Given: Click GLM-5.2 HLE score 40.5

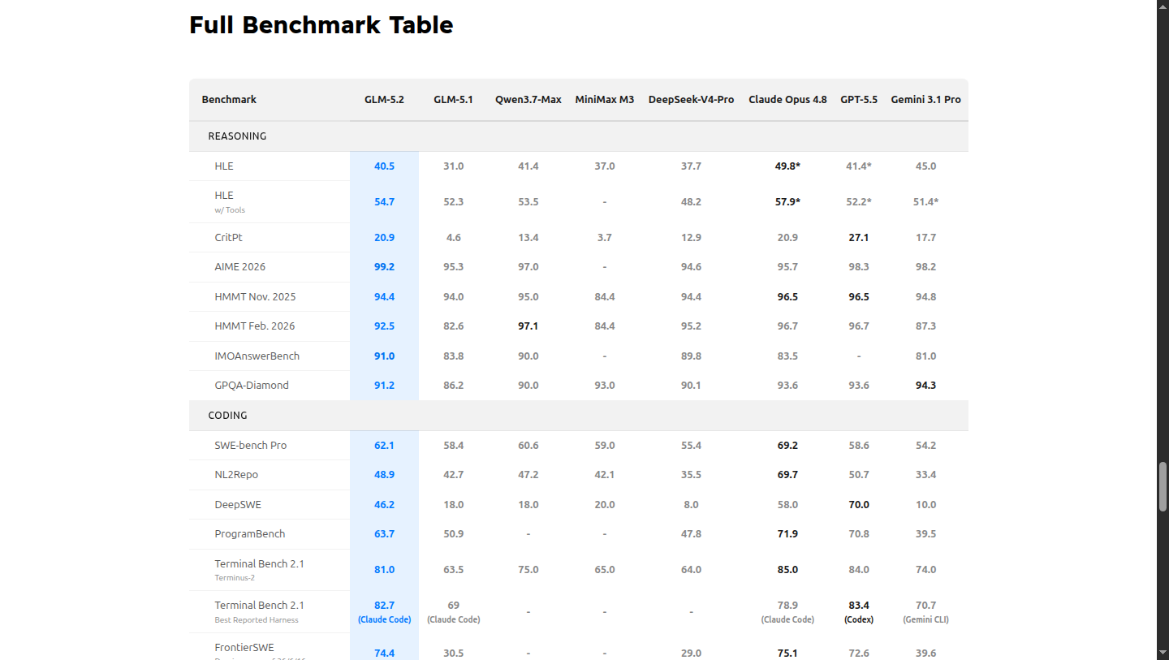Looking at the screenshot, I should 384,166.
